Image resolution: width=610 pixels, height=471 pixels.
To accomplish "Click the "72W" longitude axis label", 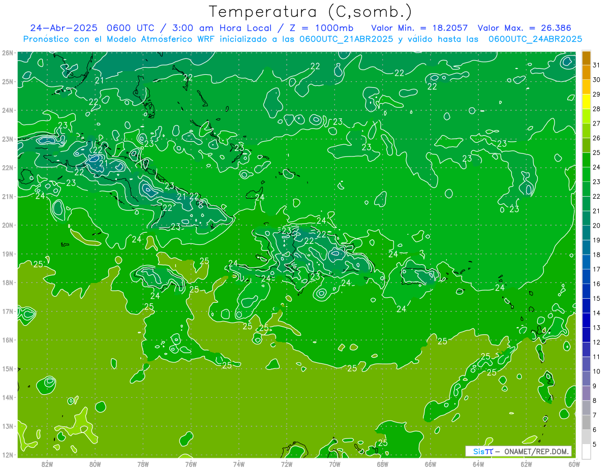I will tap(287, 464).
